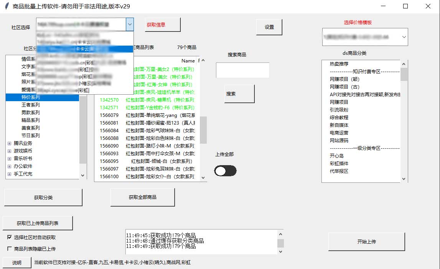The width and height of the screenshot is (440, 269).
Task: Expand the 手工代充 tree node
Action: click(x=9, y=174)
